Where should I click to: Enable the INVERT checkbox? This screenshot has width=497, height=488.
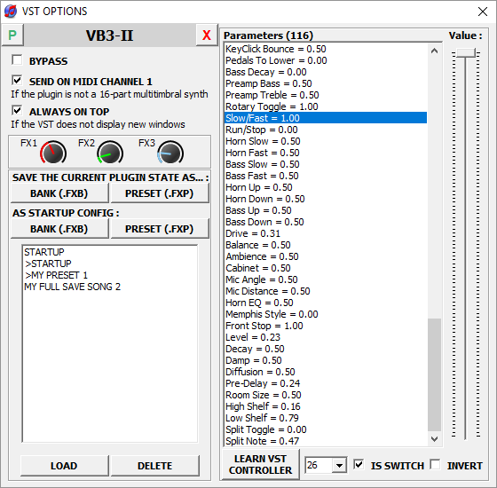tap(435, 465)
